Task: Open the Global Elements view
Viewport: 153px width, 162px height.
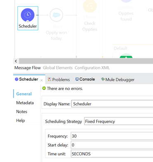Action: (57, 68)
